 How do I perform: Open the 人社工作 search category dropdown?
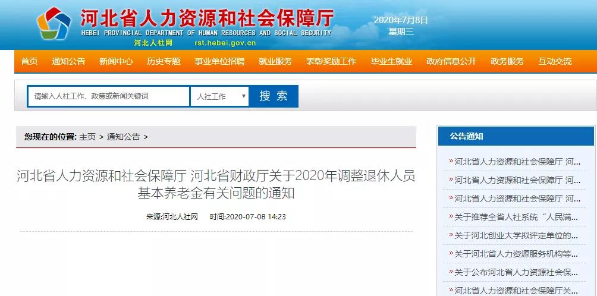click(x=219, y=96)
